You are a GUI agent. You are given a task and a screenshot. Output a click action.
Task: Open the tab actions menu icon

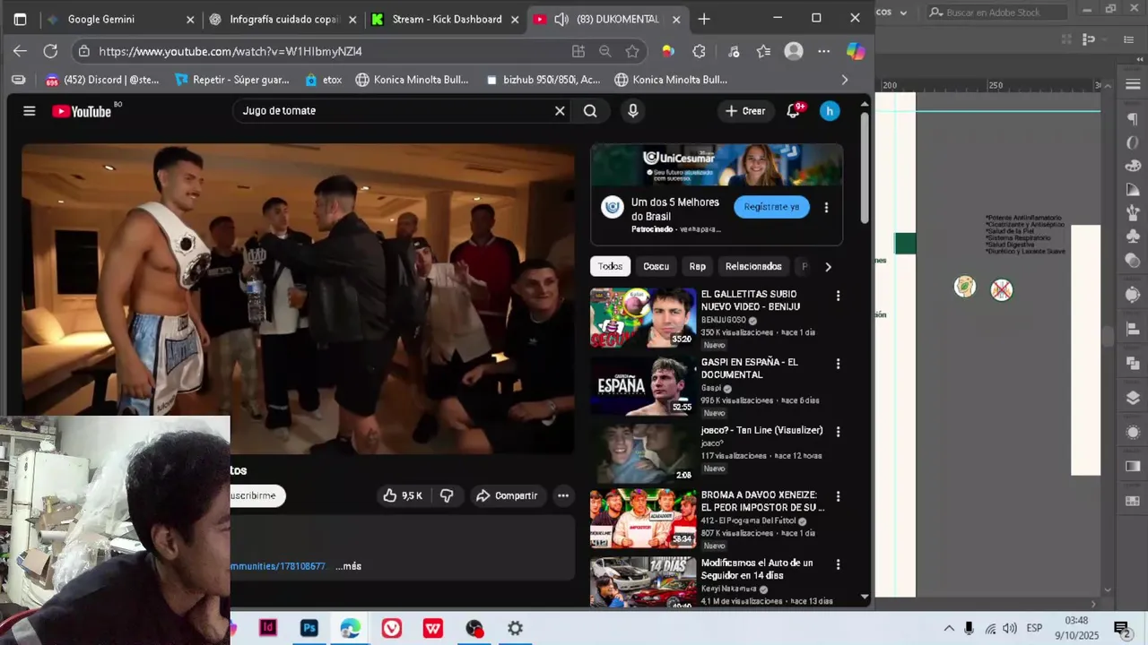20,19
